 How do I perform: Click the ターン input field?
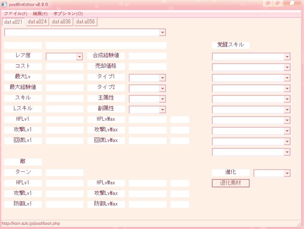pyautogui.click(x=65, y=173)
